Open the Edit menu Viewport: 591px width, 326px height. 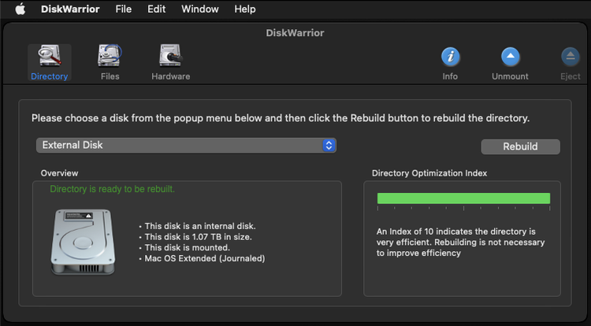(157, 9)
